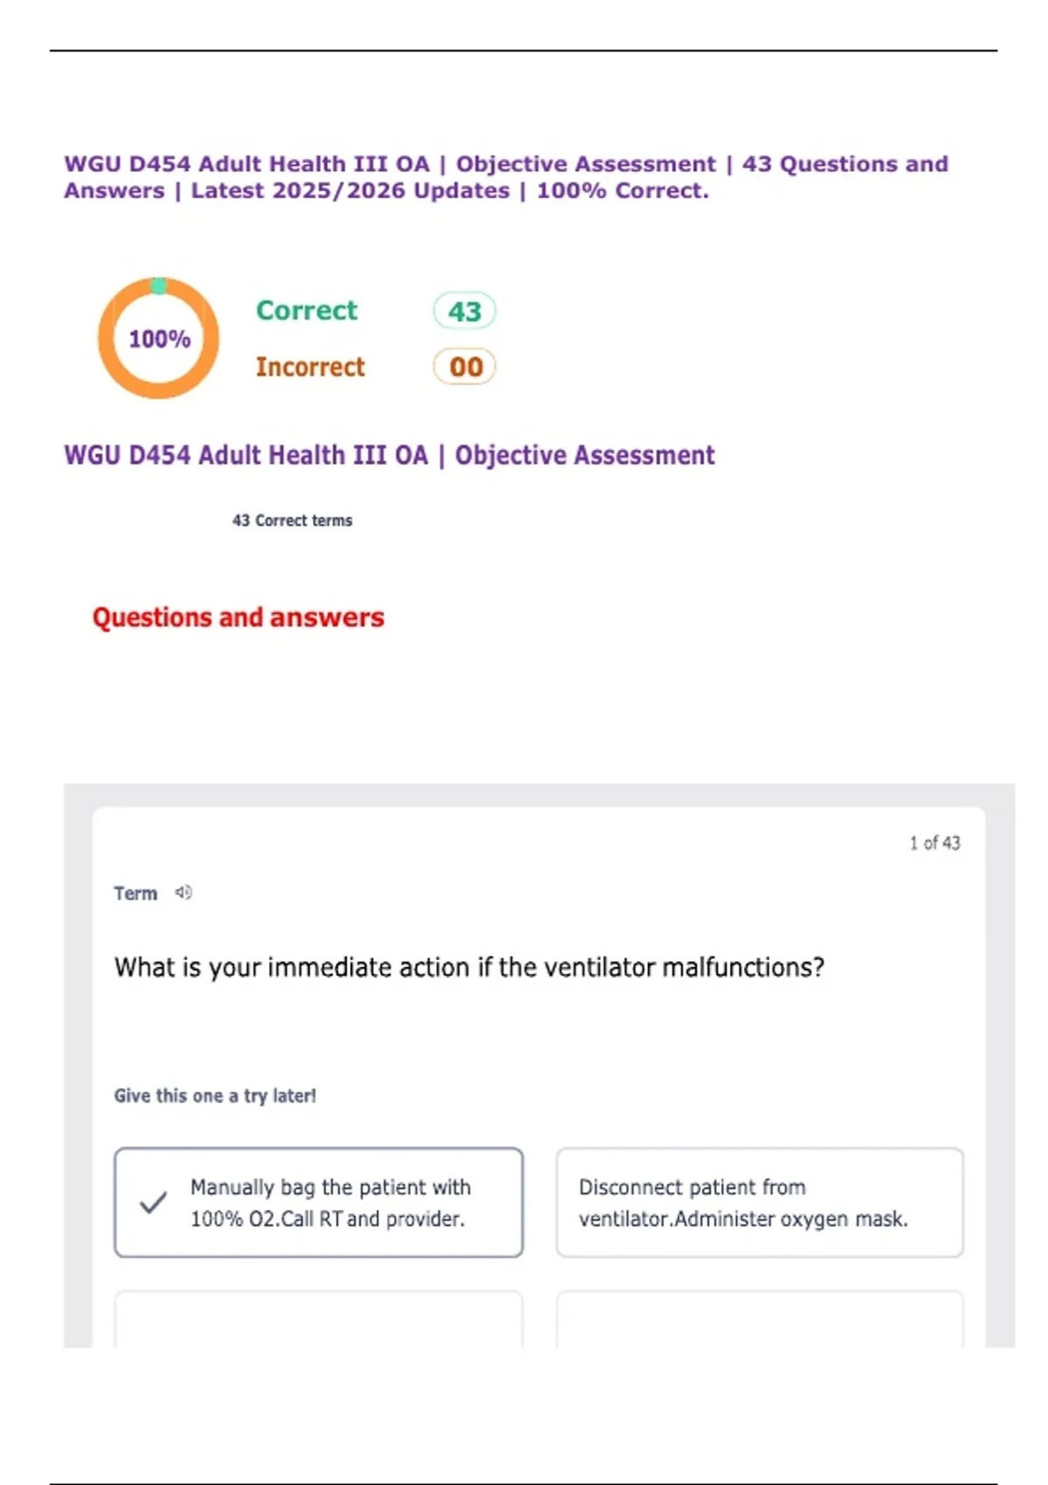Click the 100% orange donut chart
The width and height of the screenshot is (1048, 1485).
coord(159,338)
